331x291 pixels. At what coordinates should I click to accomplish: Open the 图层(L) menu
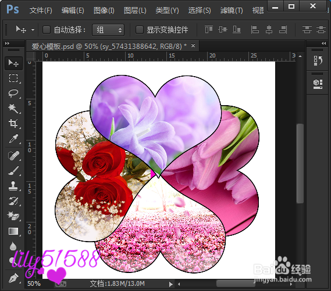pyautogui.click(x=135, y=10)
